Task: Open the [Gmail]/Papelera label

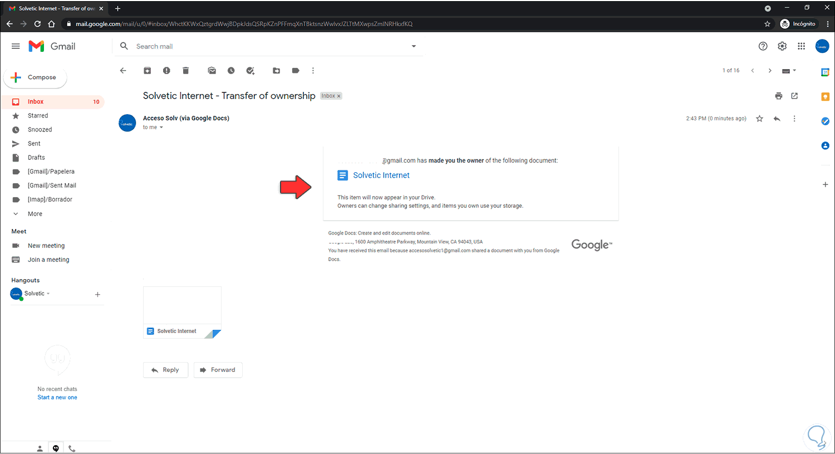Action: click(52, 172)
